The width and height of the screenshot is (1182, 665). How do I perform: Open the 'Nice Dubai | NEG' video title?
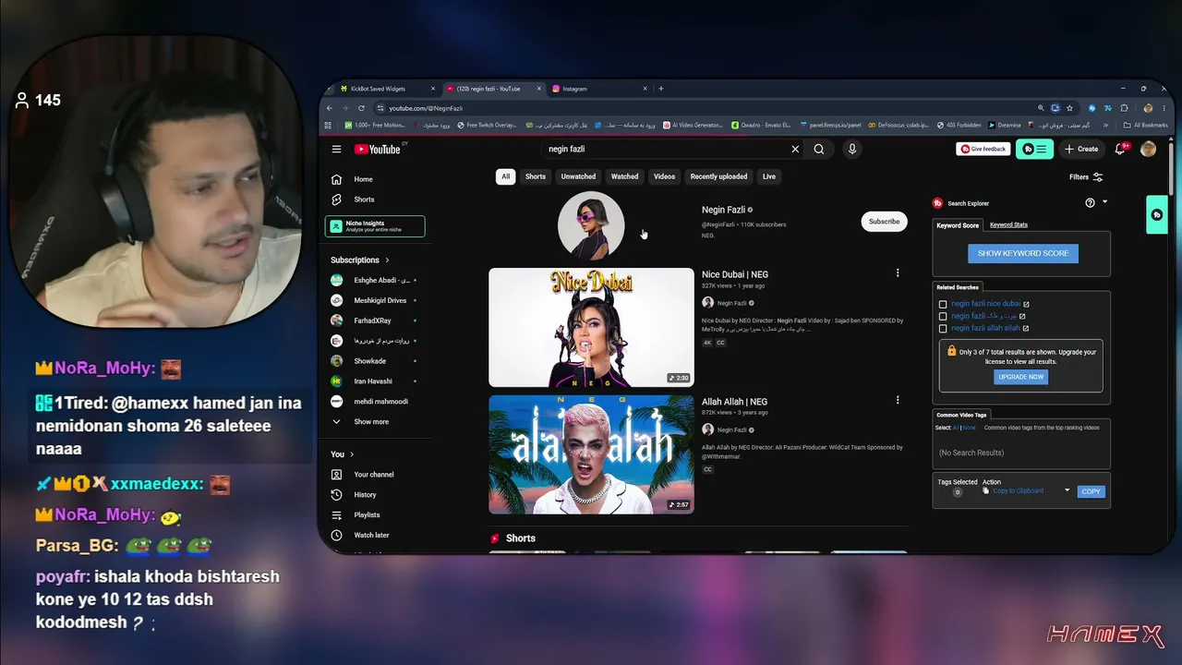(735, 274)
